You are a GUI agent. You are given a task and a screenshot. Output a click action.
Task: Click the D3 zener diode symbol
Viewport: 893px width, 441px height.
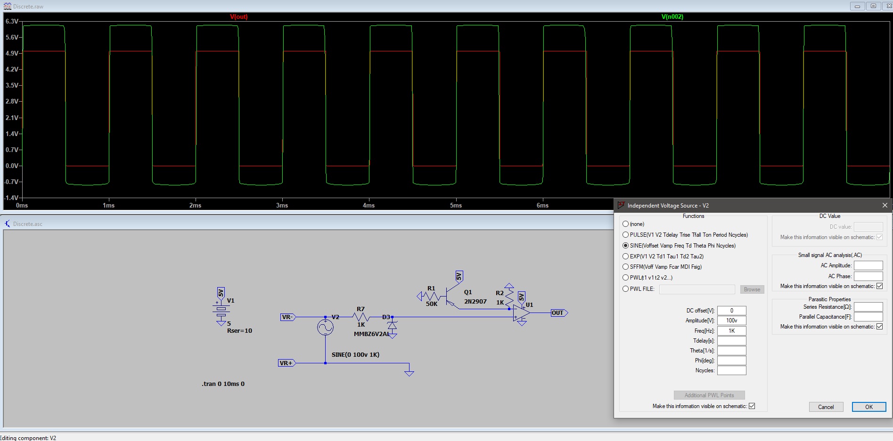tap(392, 326)
